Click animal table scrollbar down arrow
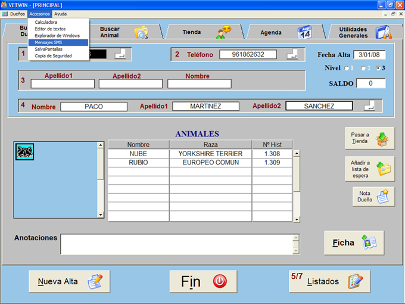This screenshot has height=304, width=405. tap(297, 219)
